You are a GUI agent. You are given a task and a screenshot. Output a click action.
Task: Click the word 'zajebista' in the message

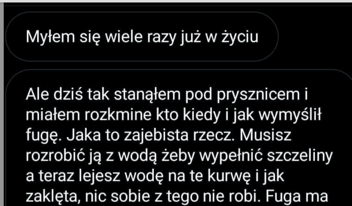click(x=156, y=136)
